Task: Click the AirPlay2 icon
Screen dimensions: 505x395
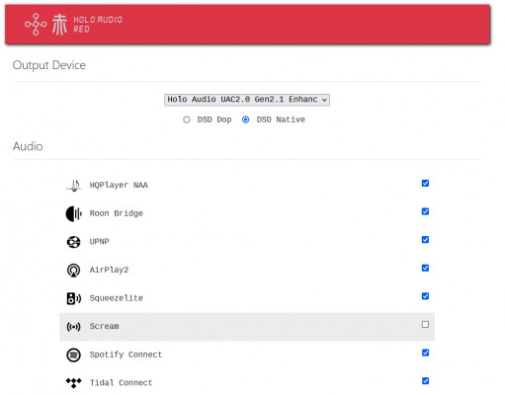Action: click(x=73, y=271)
